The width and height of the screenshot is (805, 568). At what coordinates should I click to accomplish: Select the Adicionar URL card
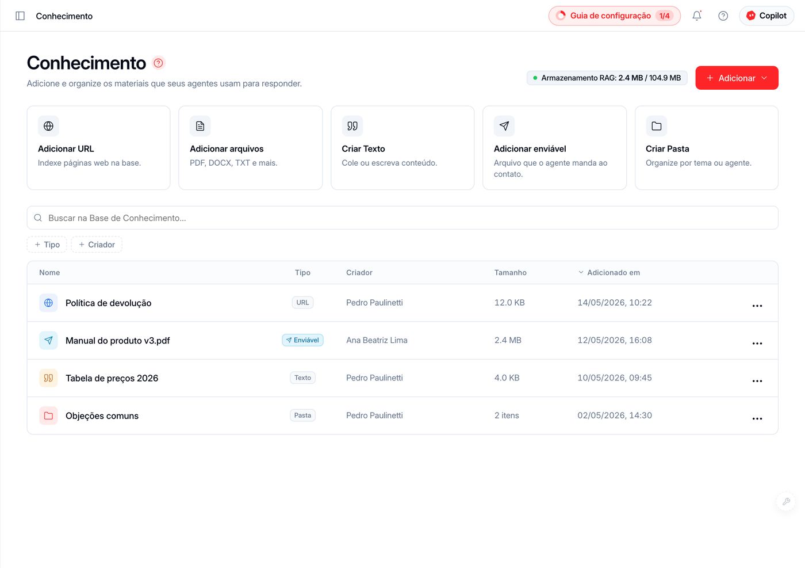point(98,148)
